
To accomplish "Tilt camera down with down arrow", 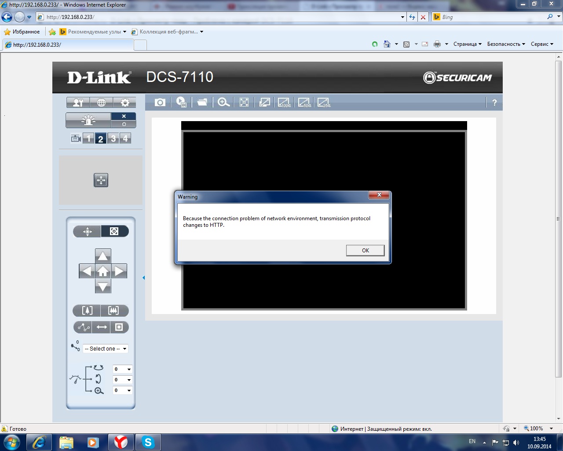I will [x=103, y=286].
